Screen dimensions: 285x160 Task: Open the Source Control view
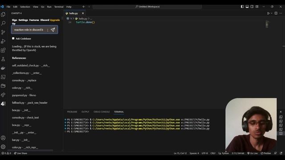pos(3,32)
